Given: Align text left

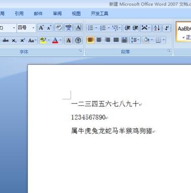Looking at the screenshot, I should tap(90, 40).
